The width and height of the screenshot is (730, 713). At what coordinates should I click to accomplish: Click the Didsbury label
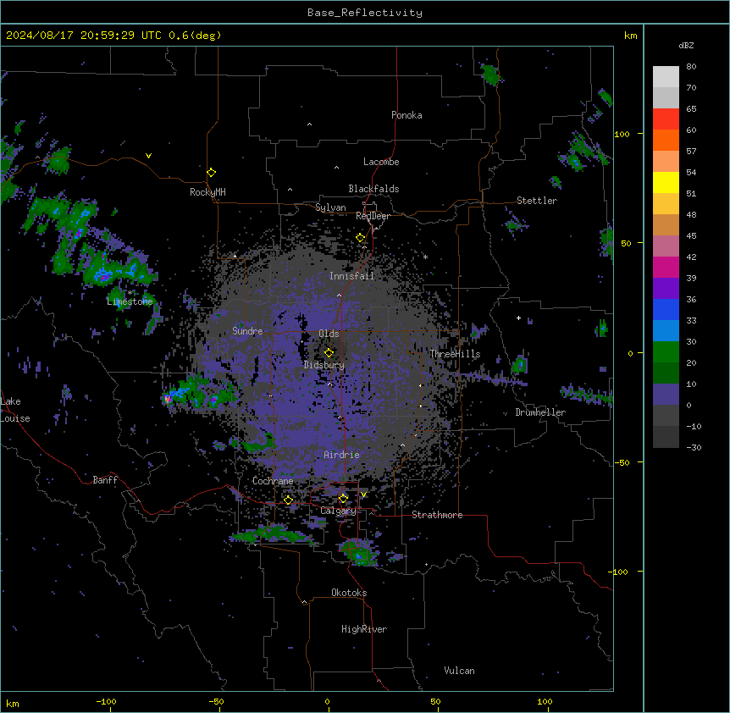tap(324, 365)
